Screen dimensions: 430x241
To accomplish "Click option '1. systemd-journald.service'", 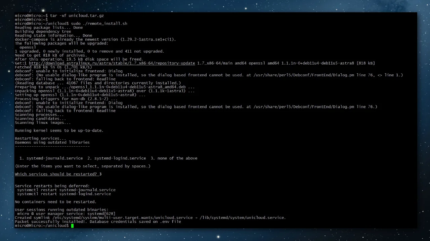I will click(51, 158).
